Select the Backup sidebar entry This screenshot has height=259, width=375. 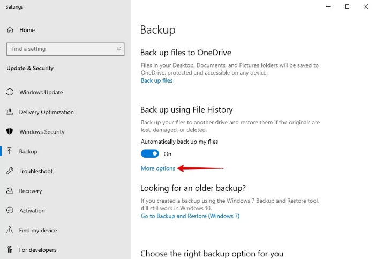coord(65,151)
